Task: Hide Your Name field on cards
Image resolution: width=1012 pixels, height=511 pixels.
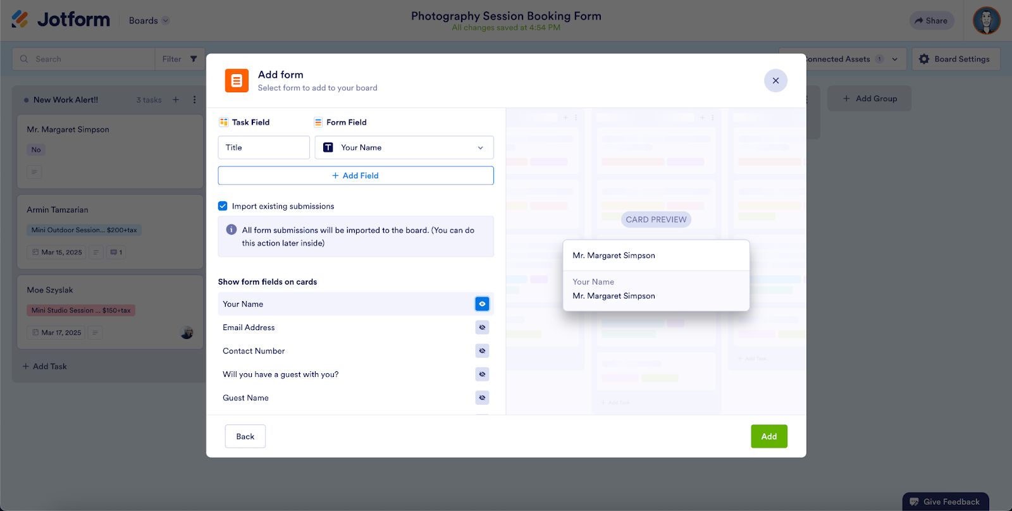Action: coord(482,304)
